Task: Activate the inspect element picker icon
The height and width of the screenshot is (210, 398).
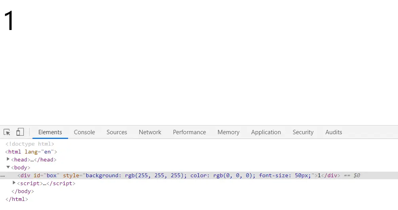Action: (7, 132)
